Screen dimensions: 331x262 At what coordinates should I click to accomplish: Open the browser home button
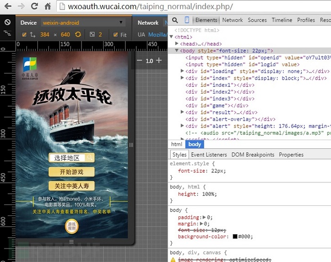click(47, 6)
